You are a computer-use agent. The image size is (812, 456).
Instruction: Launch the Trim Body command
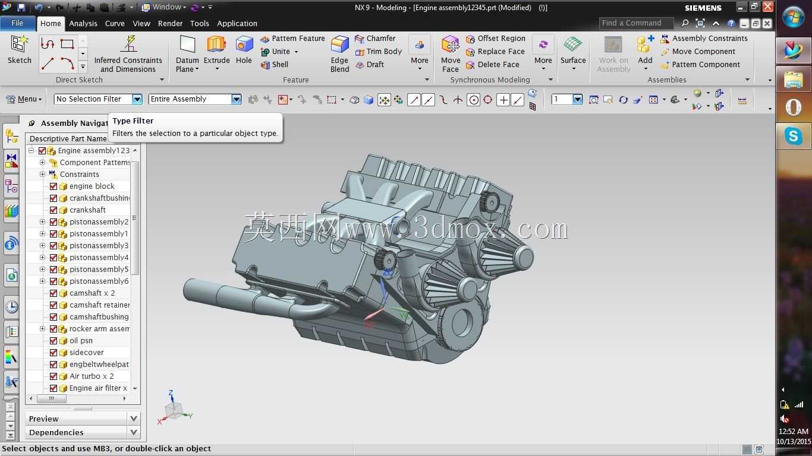tap(379, 52)
